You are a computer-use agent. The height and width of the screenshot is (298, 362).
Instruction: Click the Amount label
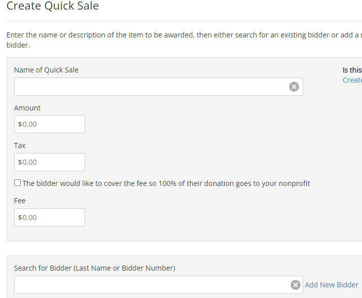tap(27, 108)
